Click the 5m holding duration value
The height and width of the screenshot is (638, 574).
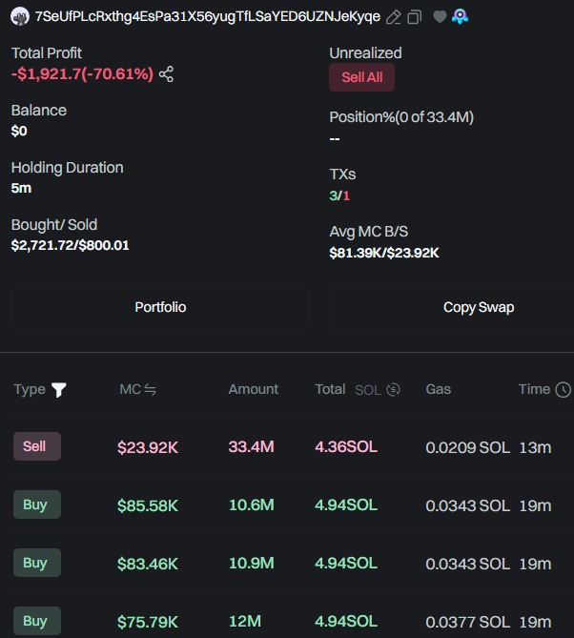click(x=21, y=188)
